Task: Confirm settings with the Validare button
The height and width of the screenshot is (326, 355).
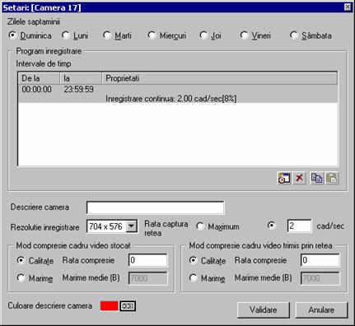Action: tap(264, 310)
